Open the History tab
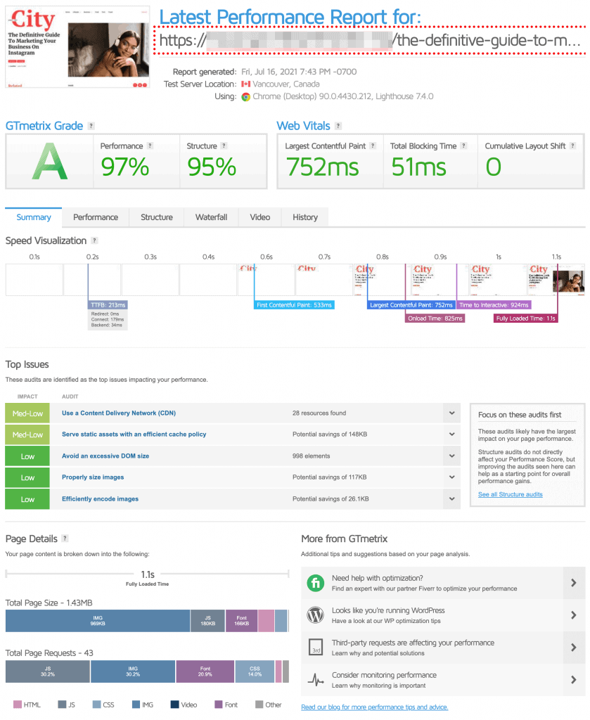Image resolution: width=590 pixels, height=720 pixels. click(304, 217)
